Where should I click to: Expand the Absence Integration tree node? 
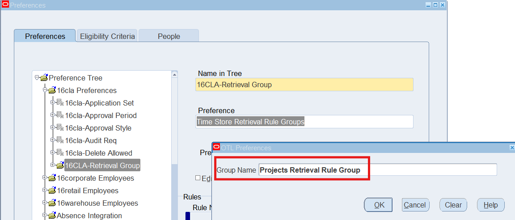(45, 216)
